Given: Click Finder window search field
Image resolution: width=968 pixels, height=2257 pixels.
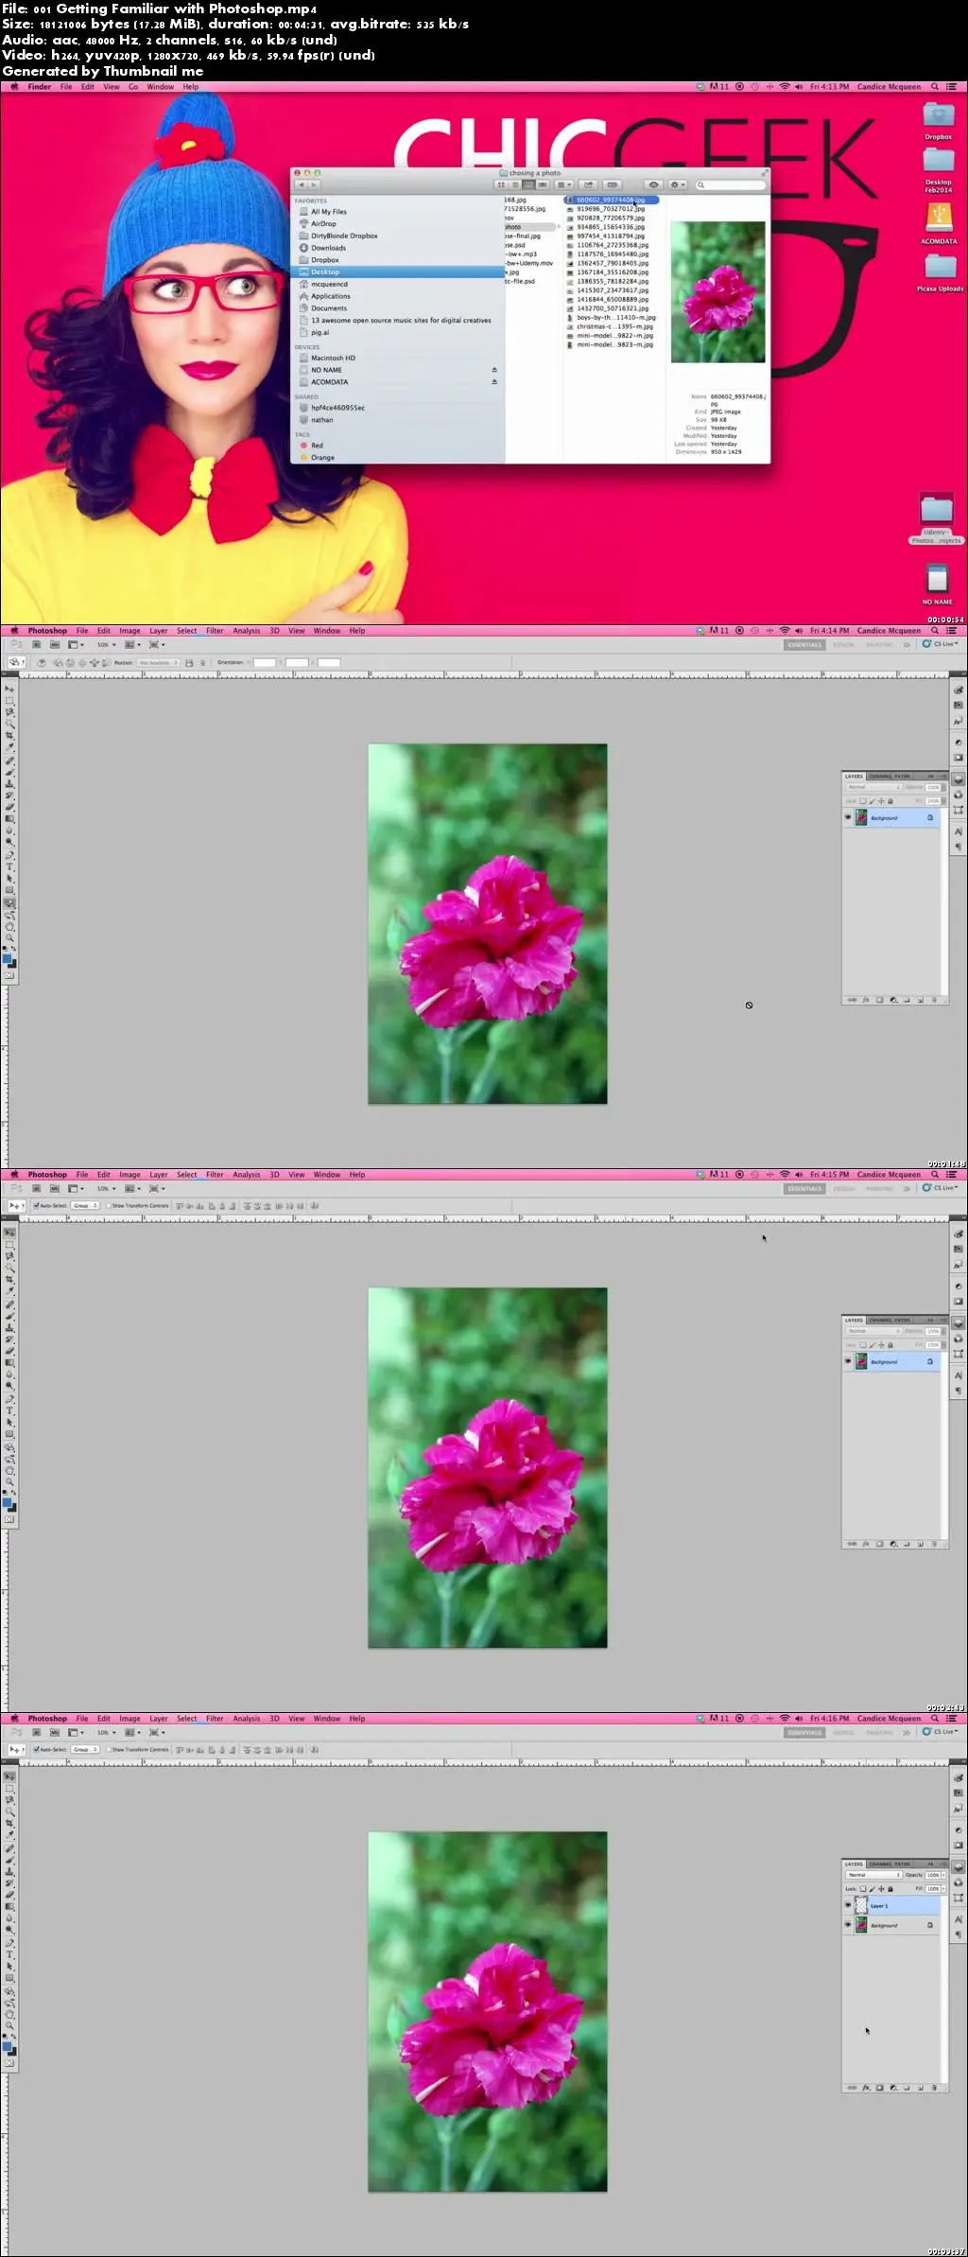Looking at the screenshot, I should (x=731, y=184).
